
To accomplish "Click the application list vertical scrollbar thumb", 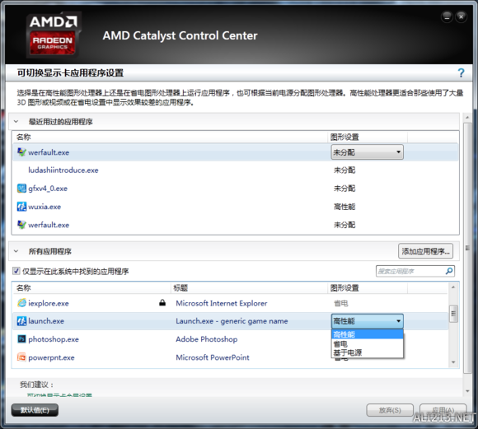I will [453, 314].
